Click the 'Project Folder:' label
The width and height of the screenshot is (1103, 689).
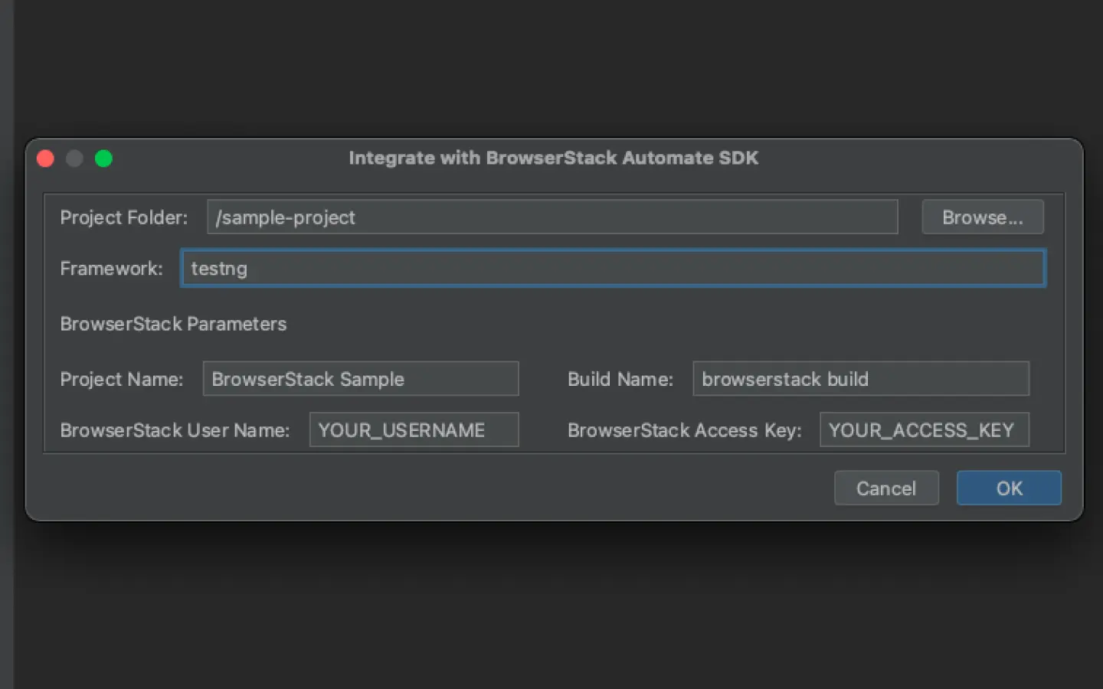click(x=123, y=217)
